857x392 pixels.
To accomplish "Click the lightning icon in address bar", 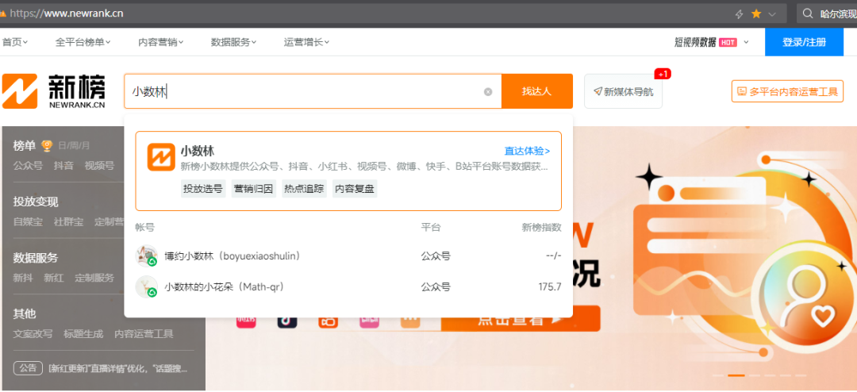I will coord(739,13).
